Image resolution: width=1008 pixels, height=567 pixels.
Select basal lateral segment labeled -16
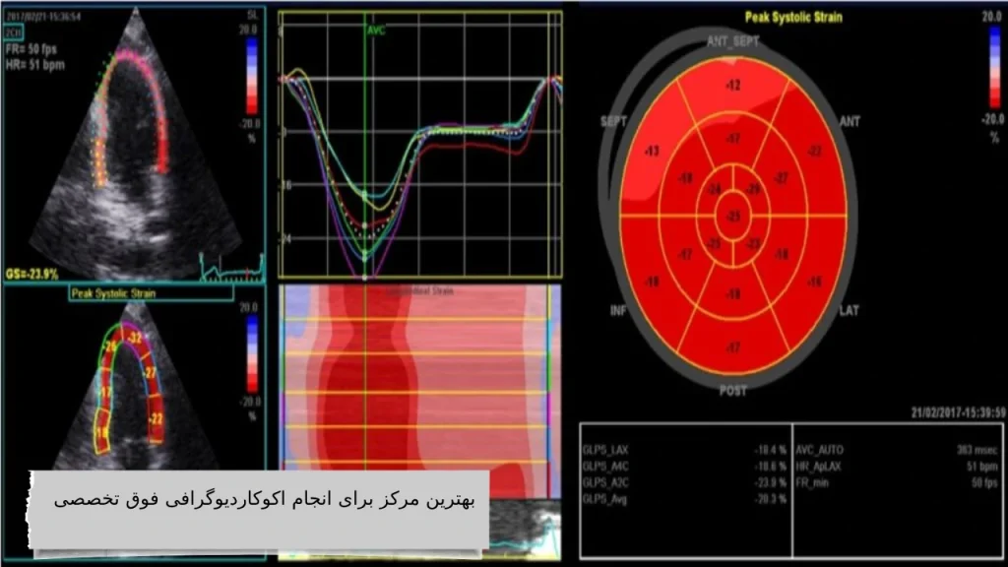pos(815,282)
